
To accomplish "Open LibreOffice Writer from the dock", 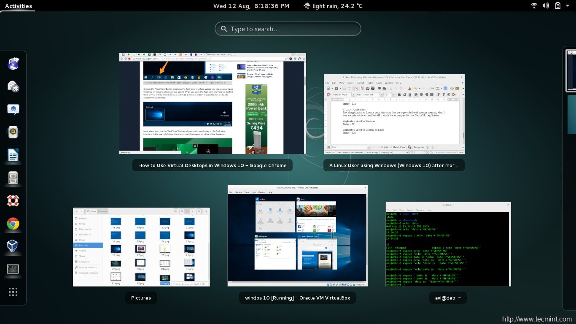I will 13,155.
